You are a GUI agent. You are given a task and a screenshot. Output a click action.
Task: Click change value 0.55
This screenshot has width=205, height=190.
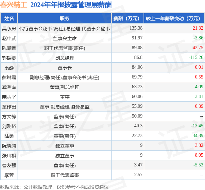[199, 77]
